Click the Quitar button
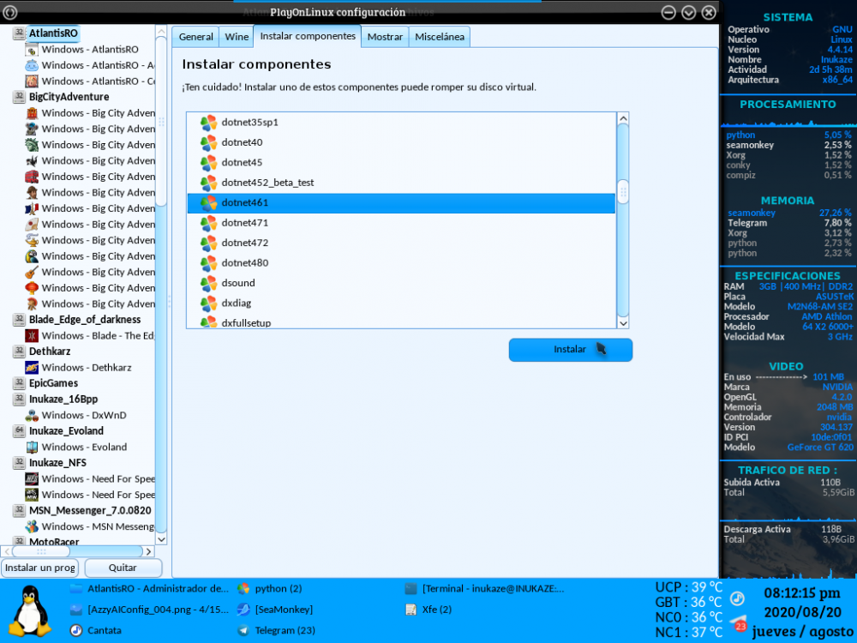The image size is (857, 643). click(x=123, y=568)
